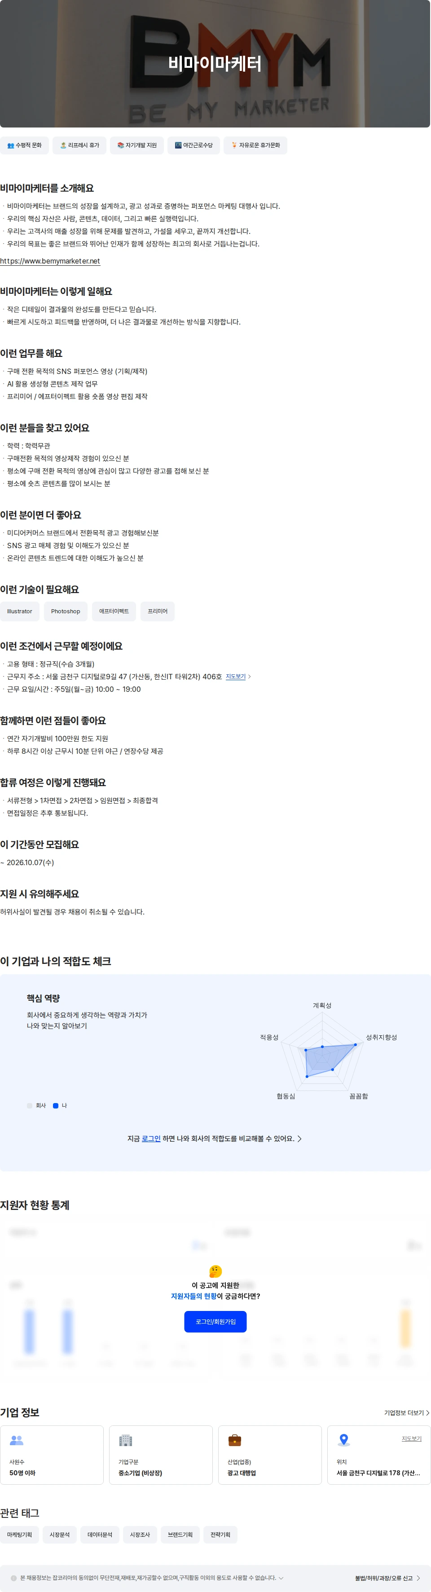431x1592 pixels.
Task: Select the 브랜드기획 related tag
Action: tap(180, 1535)
